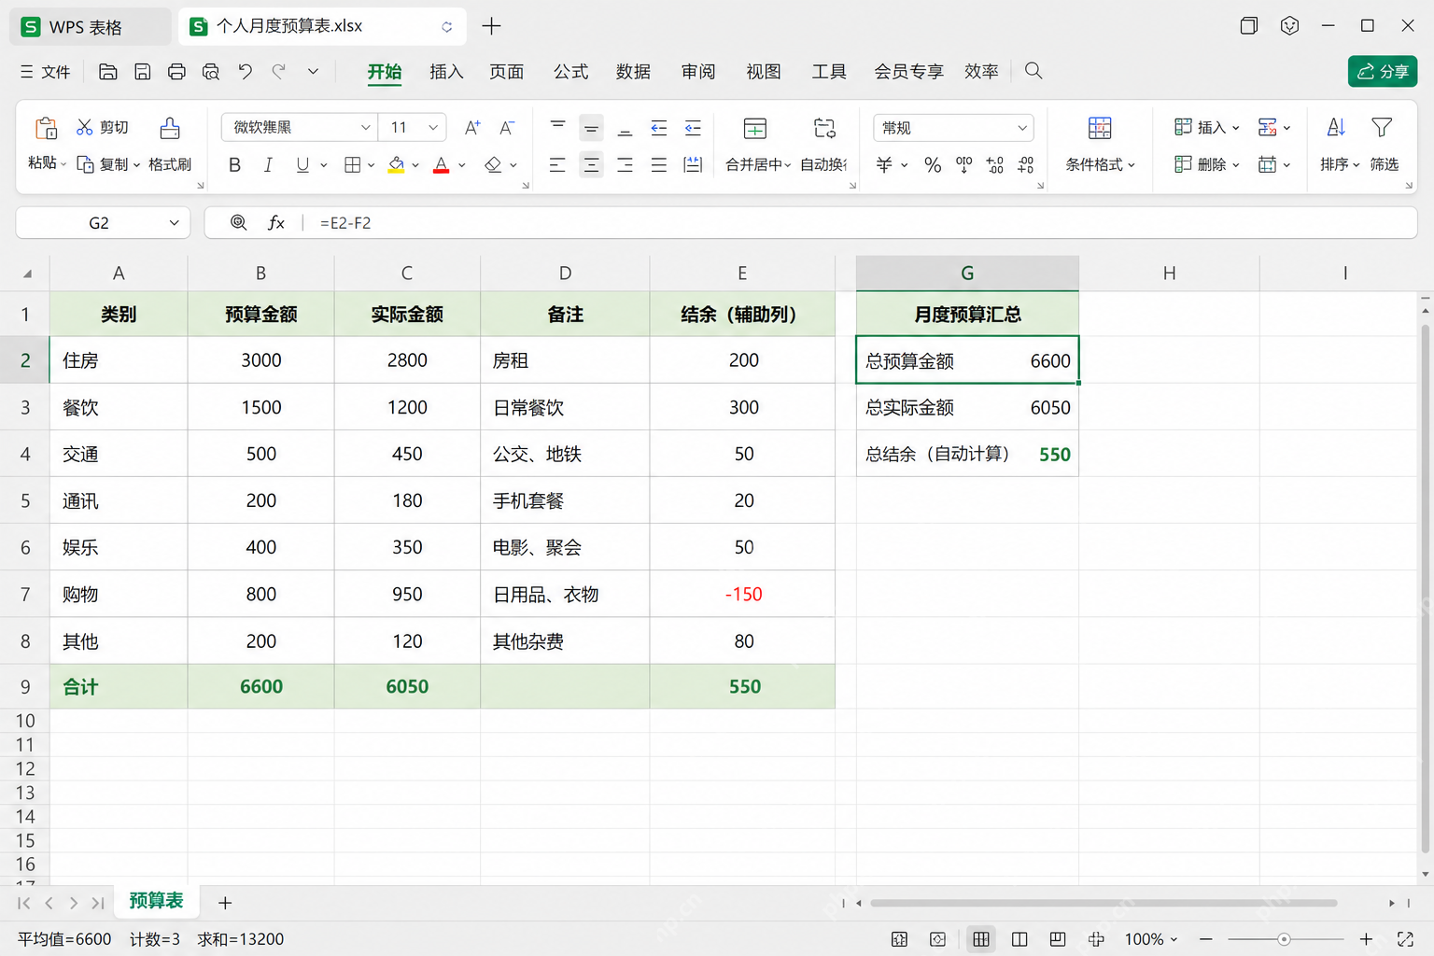
Task: Paste using the clipboard icon
Action: [46, 128]
